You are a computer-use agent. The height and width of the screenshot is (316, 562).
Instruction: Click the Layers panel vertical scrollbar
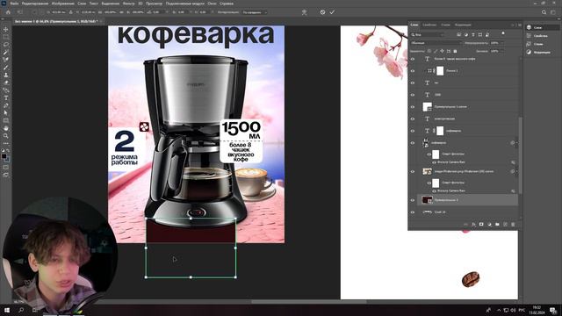tap(520, 154)
